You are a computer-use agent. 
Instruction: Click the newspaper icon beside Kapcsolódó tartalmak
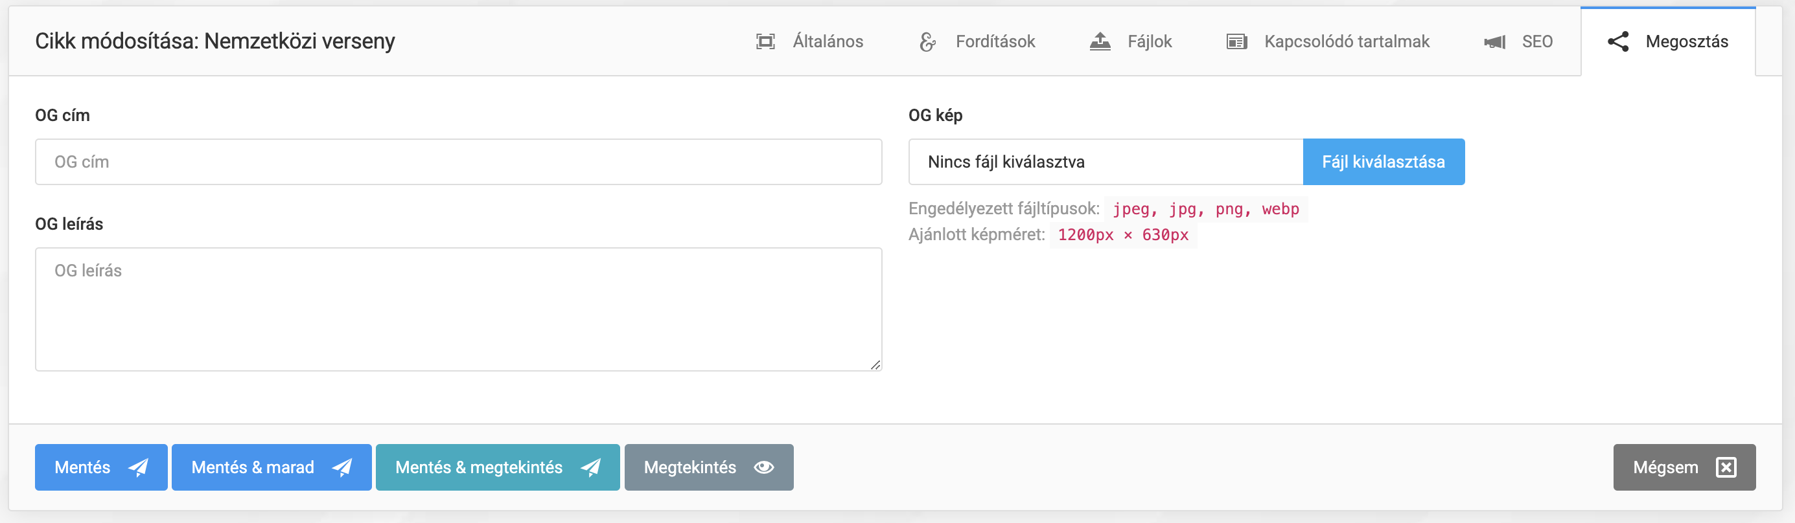pos(1236,42)
